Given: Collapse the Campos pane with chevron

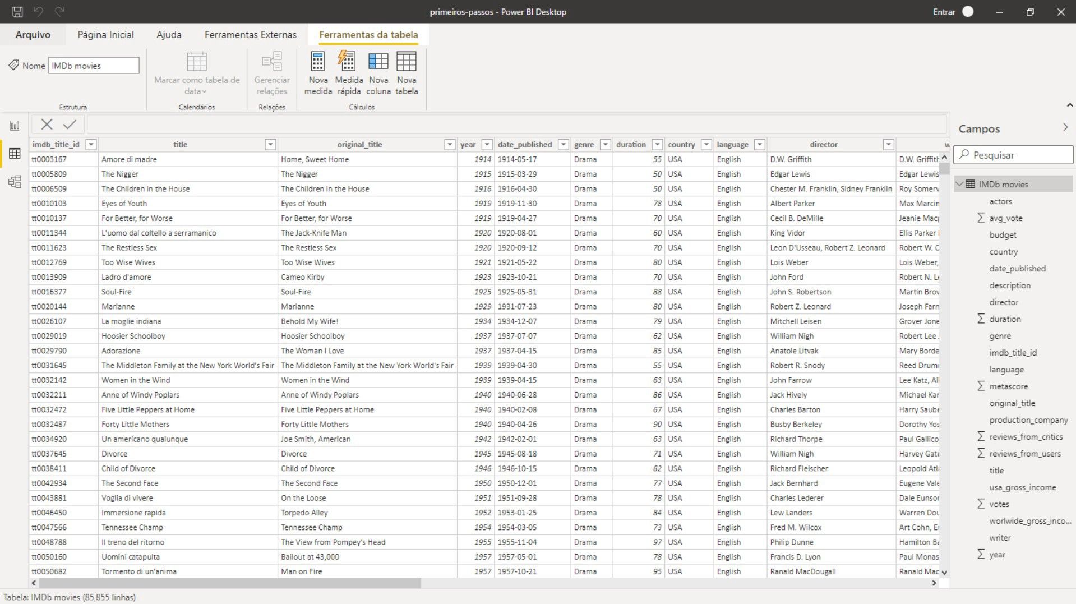Looking at the screenshot, I should coord(1065,128).
